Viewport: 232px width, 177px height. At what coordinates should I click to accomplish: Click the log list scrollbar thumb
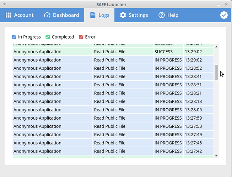pos(216,72)
